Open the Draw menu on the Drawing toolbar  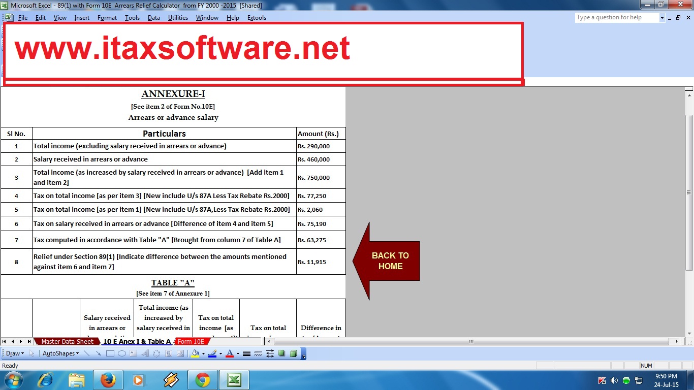(x=14, y=353)
